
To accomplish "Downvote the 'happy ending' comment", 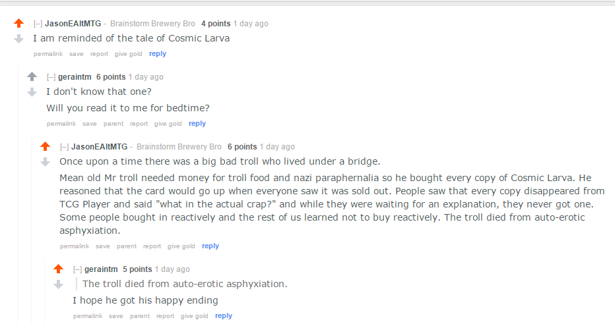I will pyautogui.click(x=59, y=284).
